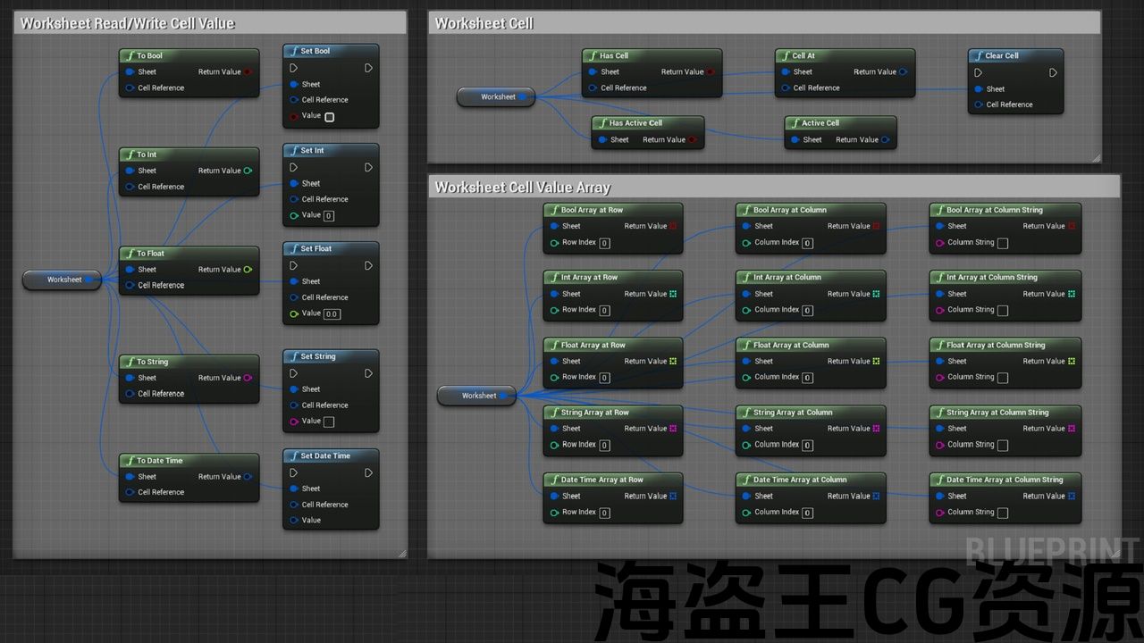Click Date Time Array at Column's Return Value pin
The image size is (1144, 643).
point(877,497)
